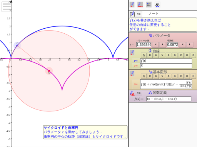Click the 作成 button next to ノート
The height and width of the screenshot is (147, 197).
click(139, 14)
